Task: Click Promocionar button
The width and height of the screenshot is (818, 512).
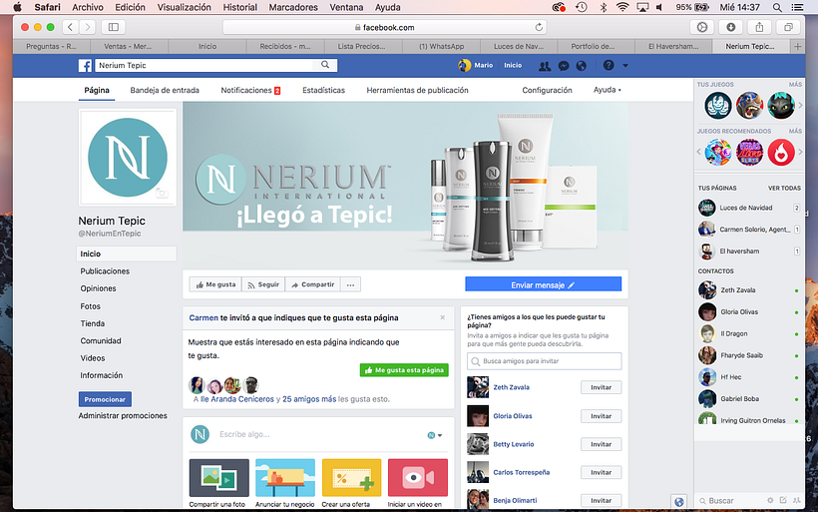Action: pyautogui.click(x=105, y=399)
